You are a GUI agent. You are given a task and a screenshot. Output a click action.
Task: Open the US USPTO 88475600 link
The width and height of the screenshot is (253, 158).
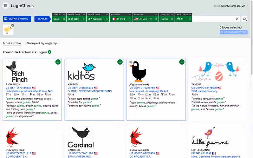click(204, 88)
